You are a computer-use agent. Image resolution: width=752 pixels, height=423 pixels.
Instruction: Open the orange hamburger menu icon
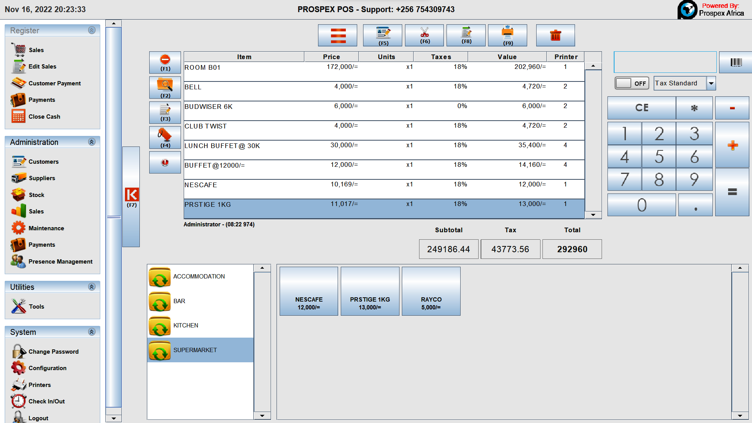pyautogui.click(x=337, y=35)
